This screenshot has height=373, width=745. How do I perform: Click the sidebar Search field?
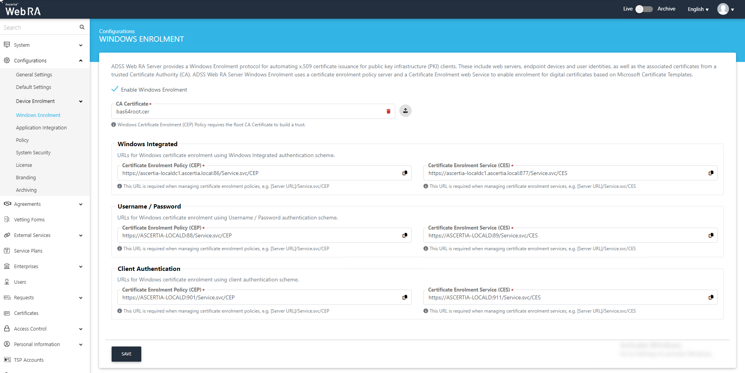[x=39, y=27]
